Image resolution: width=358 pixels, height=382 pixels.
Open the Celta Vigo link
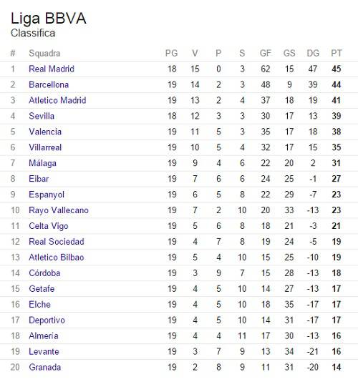pos(49,226)
